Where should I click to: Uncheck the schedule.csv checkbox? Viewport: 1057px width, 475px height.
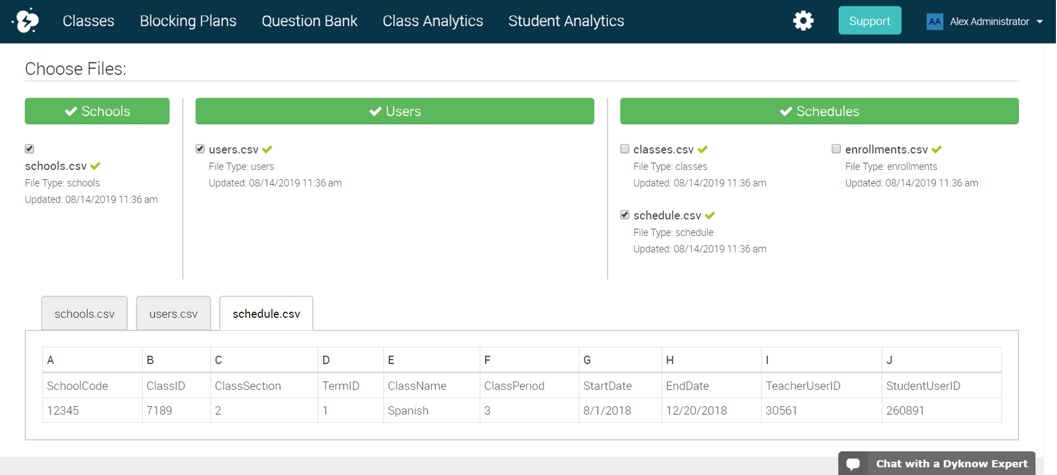tap(625, 215)
